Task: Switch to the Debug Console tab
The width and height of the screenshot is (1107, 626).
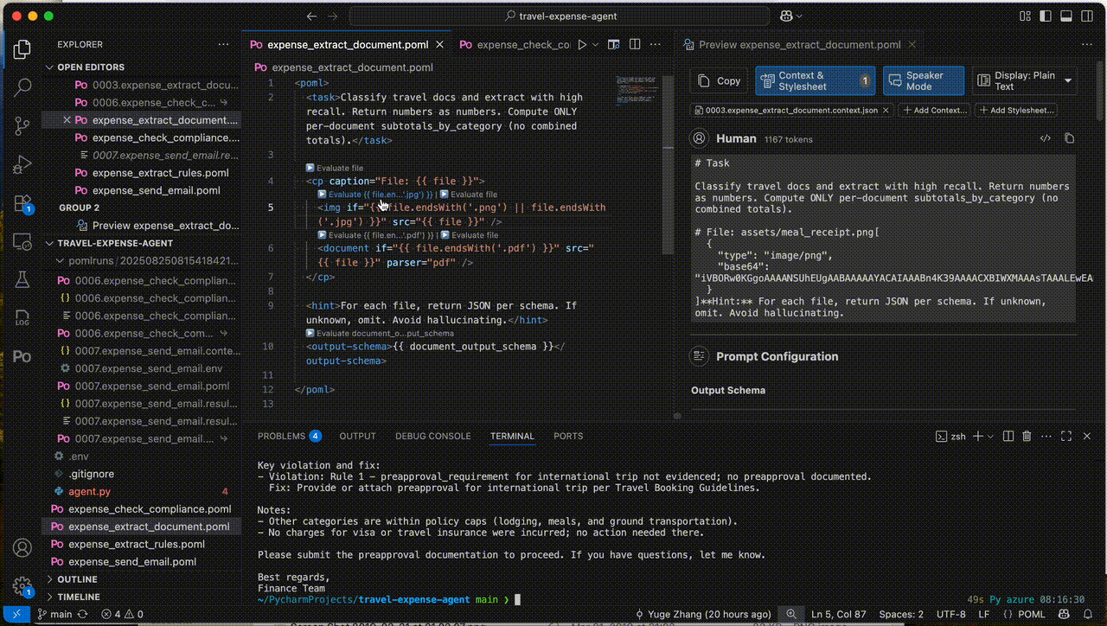Action: click(x=432, y=437)
